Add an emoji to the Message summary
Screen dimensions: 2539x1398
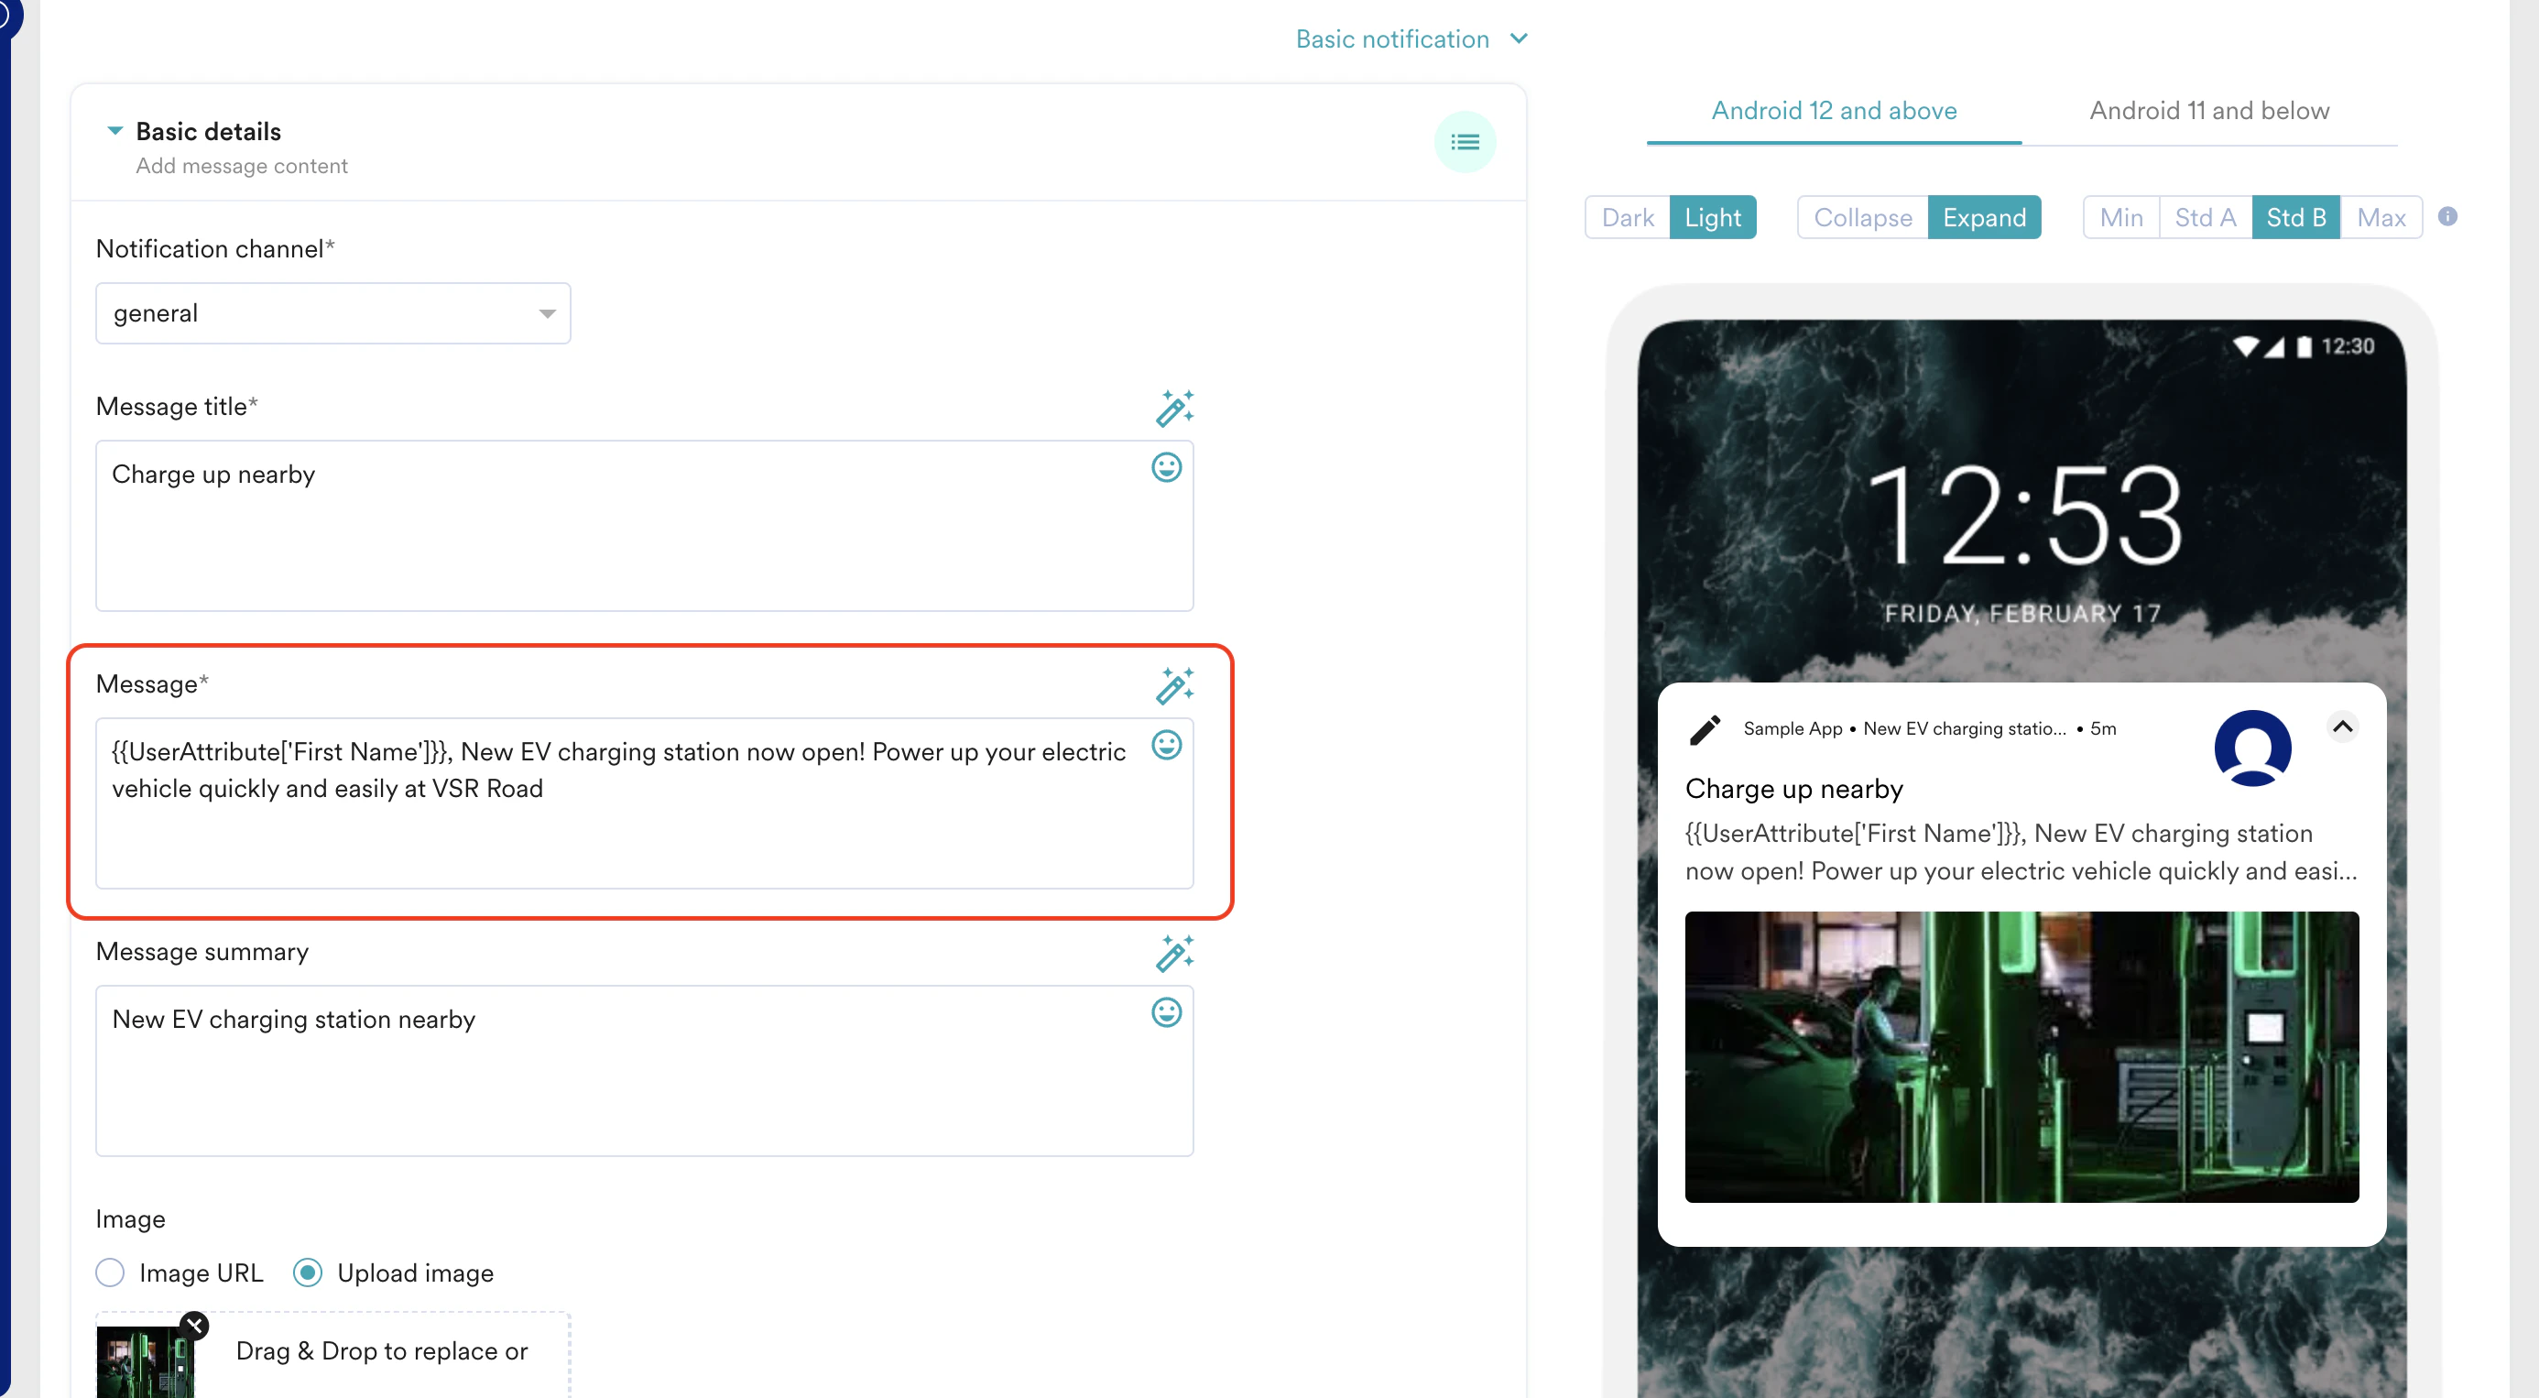coord(1166,1012)
